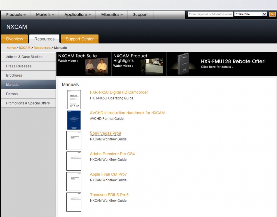Open the Sony Vegas Pro9 document thumbnail
This screenshot has width=277, height=217.
[74, 141]
